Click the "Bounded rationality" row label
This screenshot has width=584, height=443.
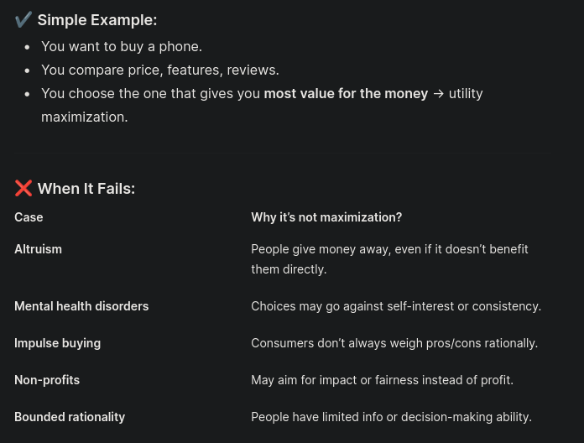(x=70, y=417)
